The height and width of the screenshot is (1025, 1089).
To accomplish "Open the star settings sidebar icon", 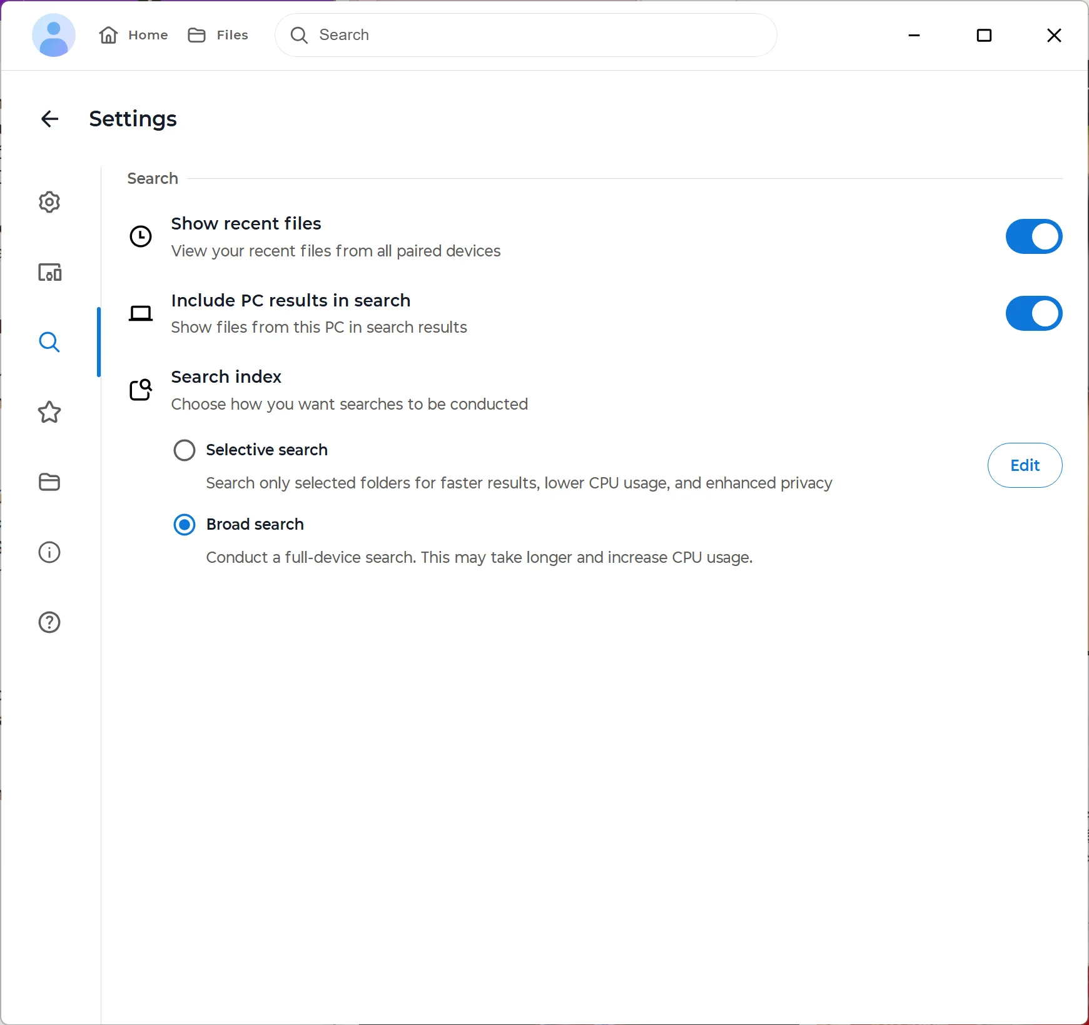I will [x=49, y=412].
